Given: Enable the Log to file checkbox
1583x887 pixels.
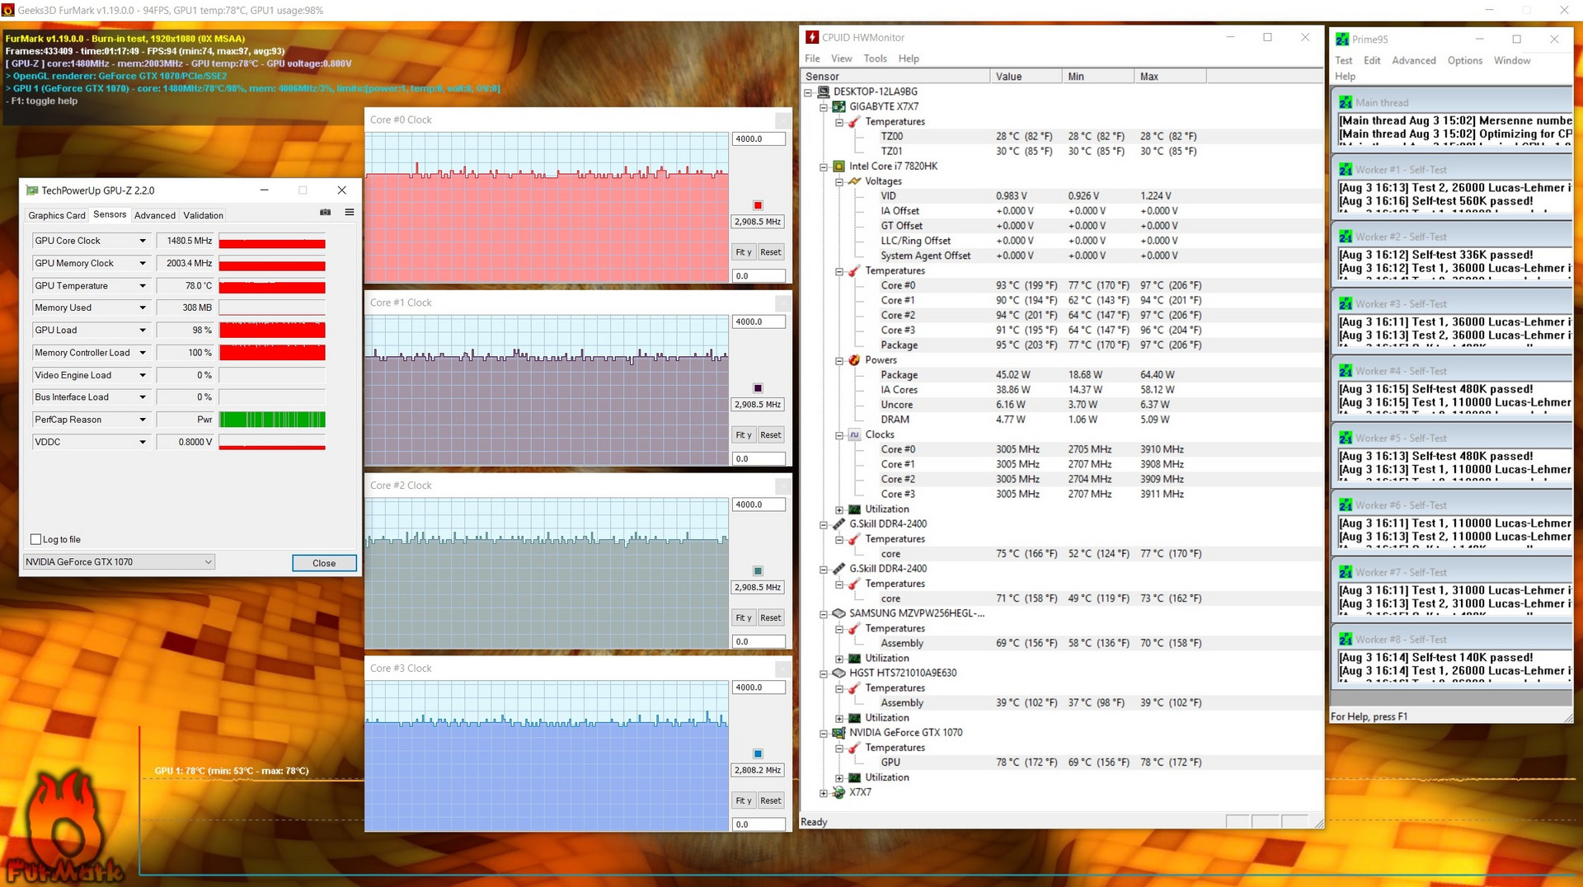Looking at the screenshot, I should pos(35,539).
